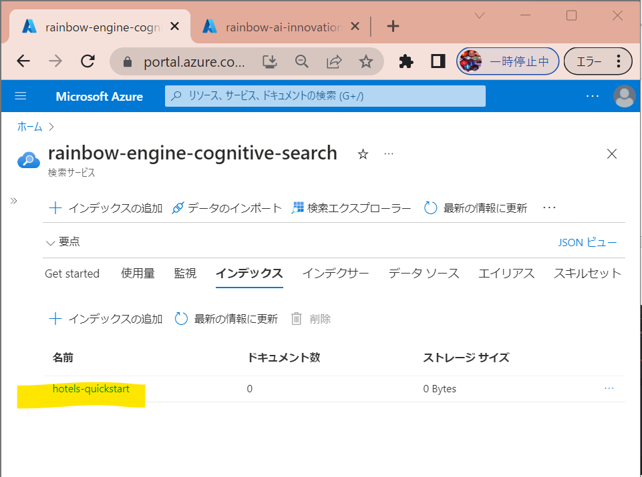Image resolution: width=642 pixels, height=477 pixels.
Task: Go back to the previous page
Action: point(23,61)
